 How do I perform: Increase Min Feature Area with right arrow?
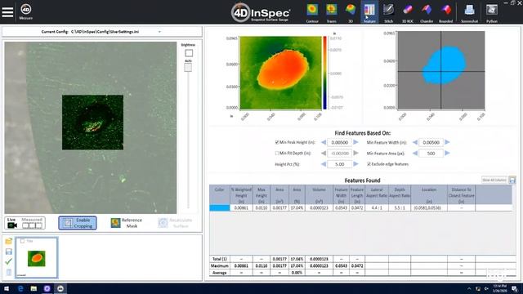click(447, 154)
